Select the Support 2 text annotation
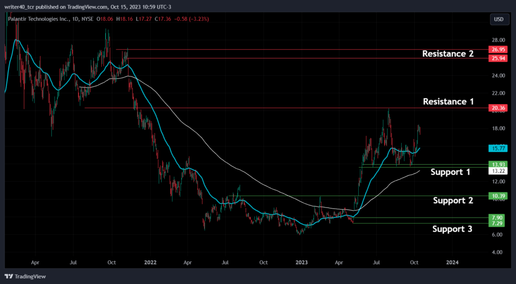516x284 pixels. tap(453, 200)
